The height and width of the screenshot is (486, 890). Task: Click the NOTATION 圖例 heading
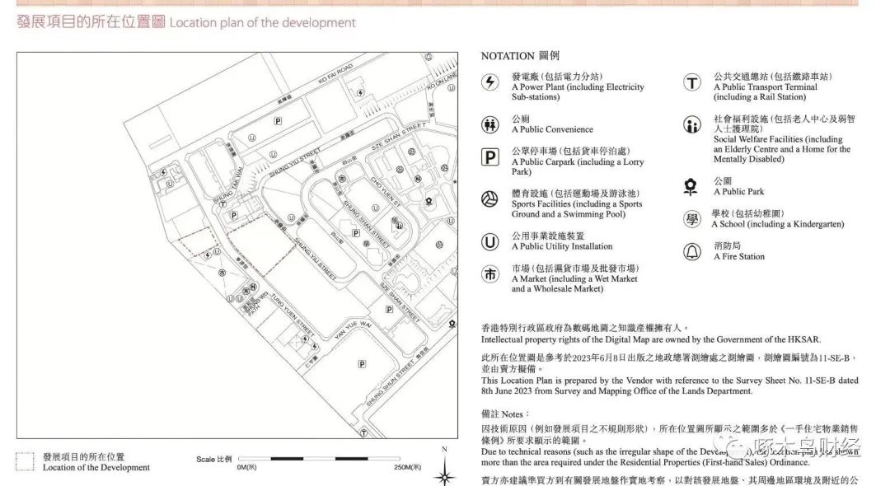522,56
